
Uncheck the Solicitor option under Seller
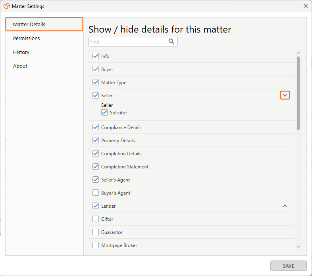pyautogui.click(x=104, y=113)
